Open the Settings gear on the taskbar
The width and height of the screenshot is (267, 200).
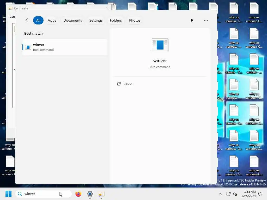click(90, 194)
